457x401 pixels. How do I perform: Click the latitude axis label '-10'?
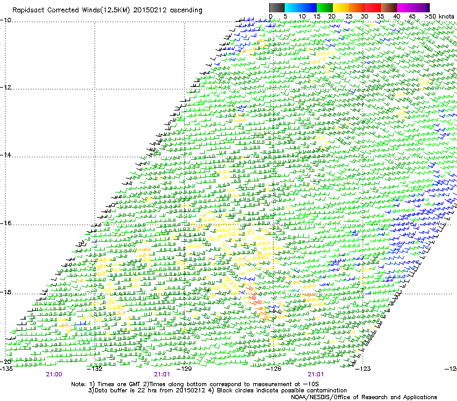pyautogui.click(x=6, y=20)
